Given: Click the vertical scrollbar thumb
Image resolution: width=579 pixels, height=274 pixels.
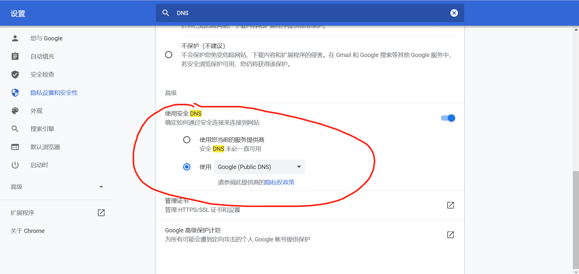Looking at the screenshot, I should click(576, 219).
